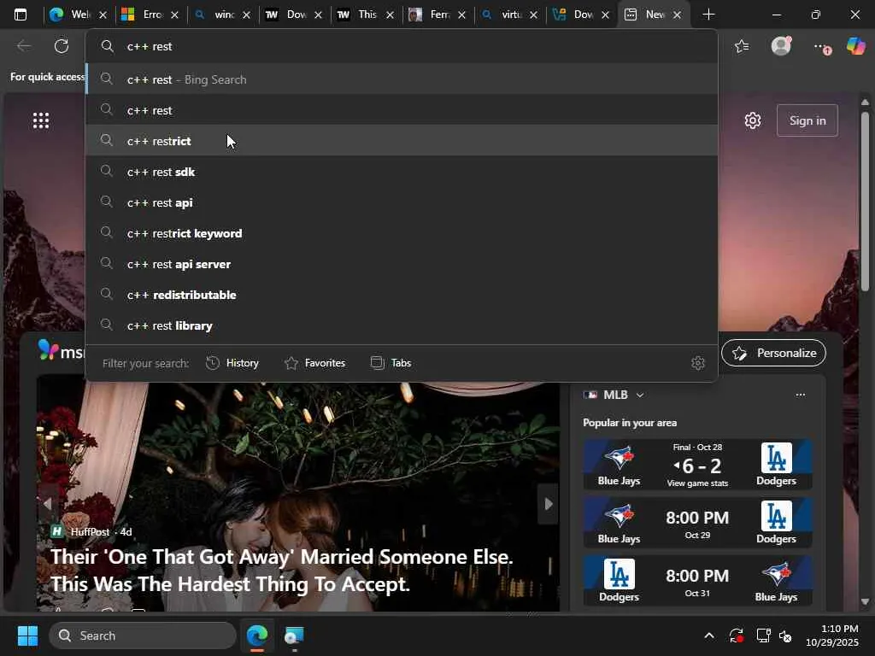Add a new tab with plus icon
This screenshot has width=875, height=656.
(x=708, y=15)
